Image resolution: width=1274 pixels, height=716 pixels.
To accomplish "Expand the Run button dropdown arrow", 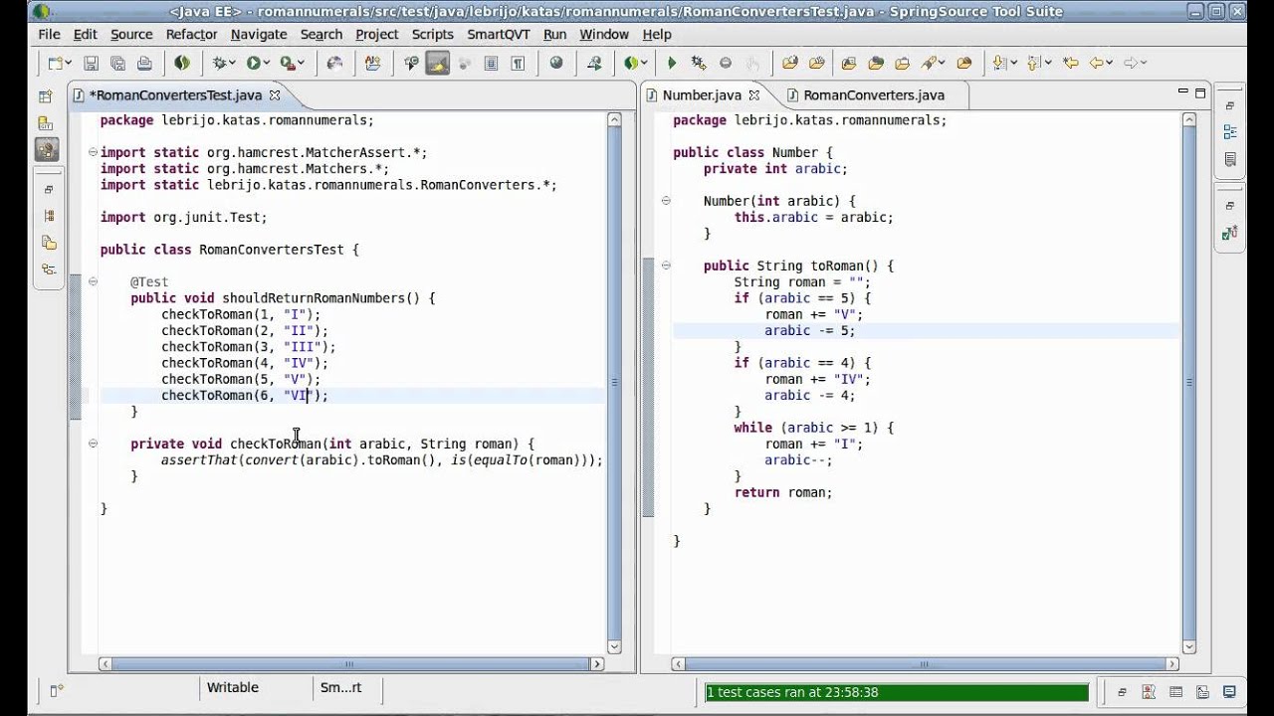I will 268,63.
